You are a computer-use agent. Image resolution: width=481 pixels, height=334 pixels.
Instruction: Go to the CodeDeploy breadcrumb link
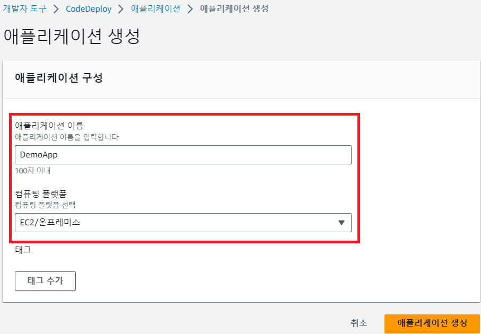point(89,9)
